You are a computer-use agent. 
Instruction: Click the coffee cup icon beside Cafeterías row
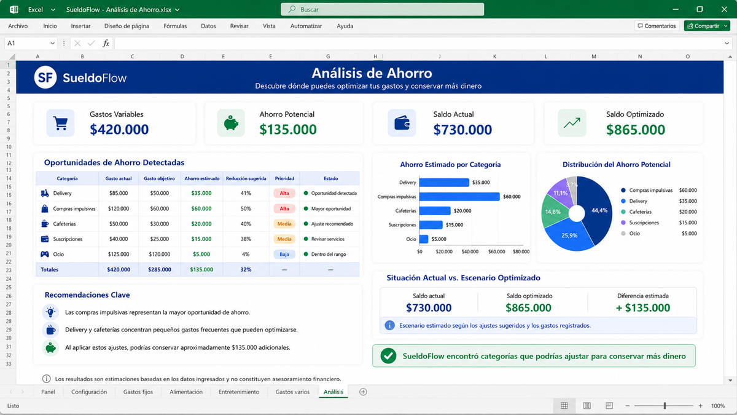[45, 224]
